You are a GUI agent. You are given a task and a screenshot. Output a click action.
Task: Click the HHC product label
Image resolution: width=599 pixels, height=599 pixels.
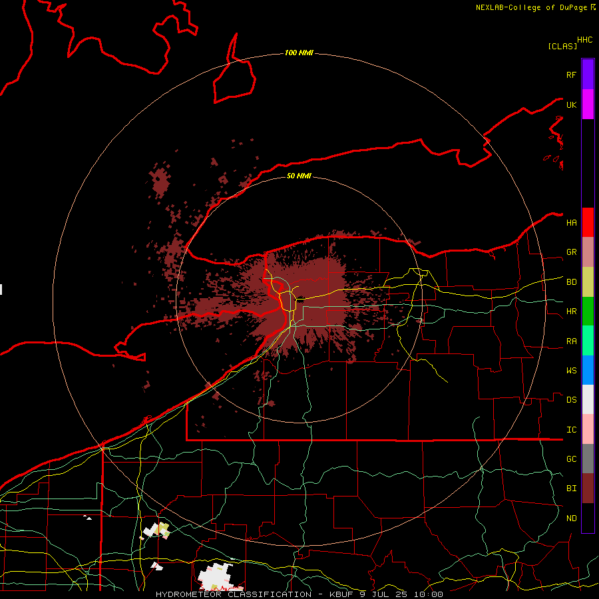(x=584, y=40)
